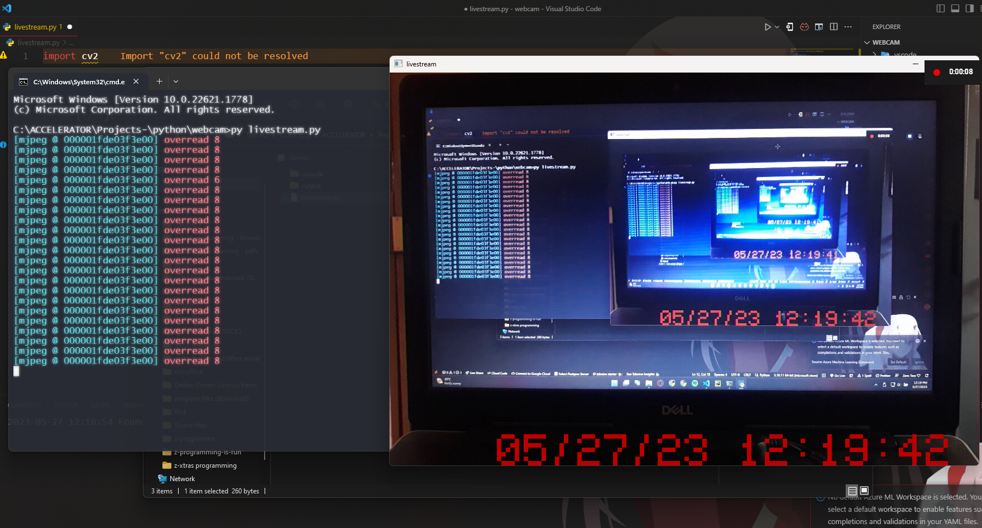Click the breadcrumb ellipsis after livestream.py
The width and height of the screenshot is (982, 528).
coord(71,43)
